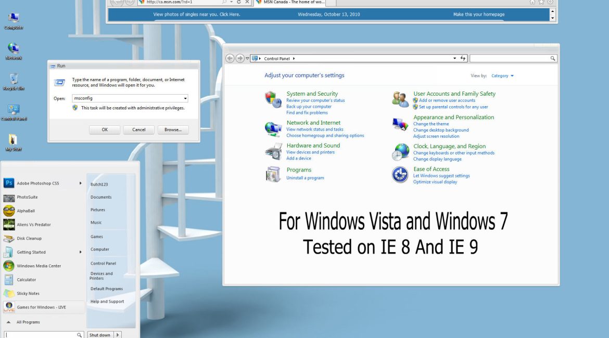Click the PhotoSuite camera icon
The width and height of the screenshot is (609, 338).
pos(8,198)
